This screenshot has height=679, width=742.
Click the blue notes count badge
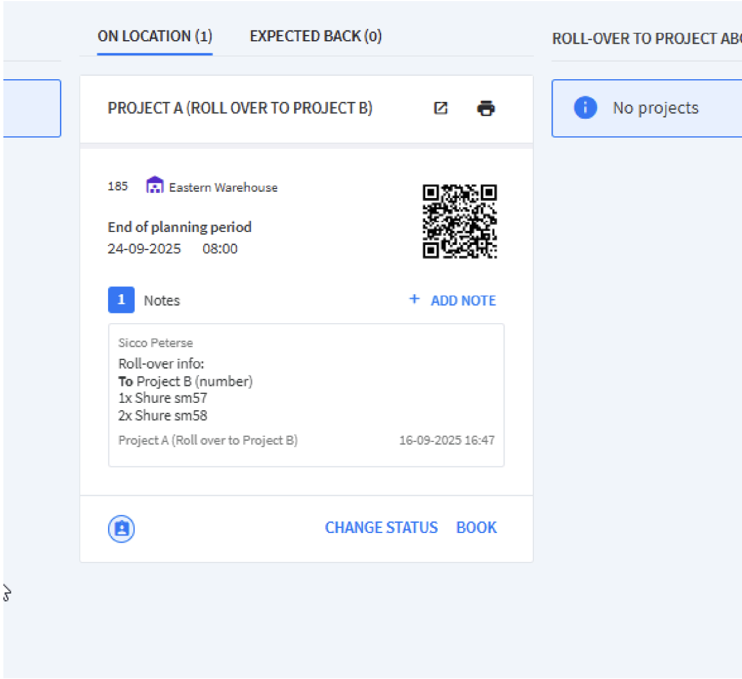121,300
